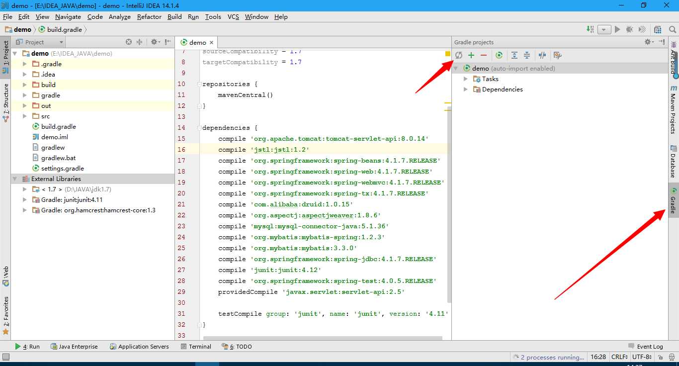Image resolution: width=679 pixels, height=366 pixels.
Task: Expand all nodes in Gradle projects
Action: [514, 55]
